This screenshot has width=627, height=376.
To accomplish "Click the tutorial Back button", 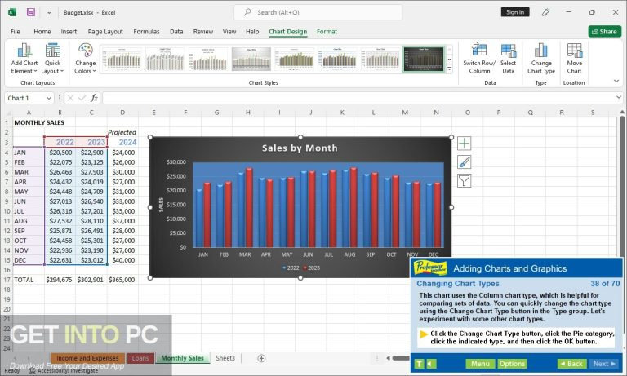I will pos(571,364).
